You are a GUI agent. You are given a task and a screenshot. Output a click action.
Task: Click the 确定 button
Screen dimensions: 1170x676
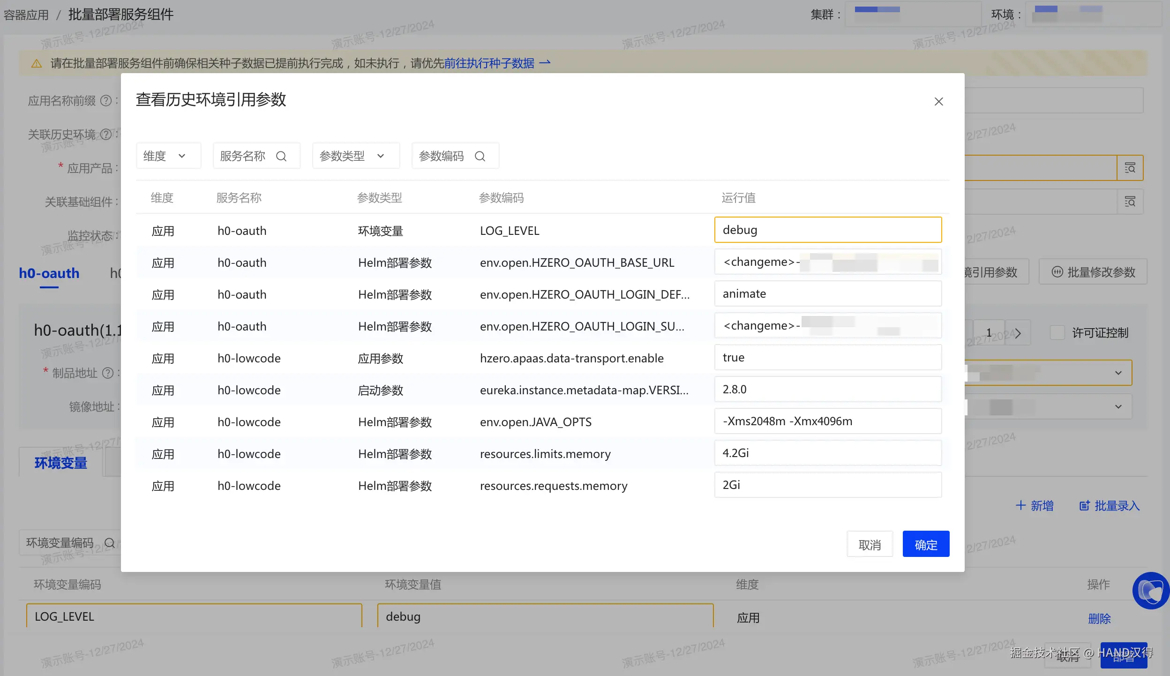tap(926, 545)
